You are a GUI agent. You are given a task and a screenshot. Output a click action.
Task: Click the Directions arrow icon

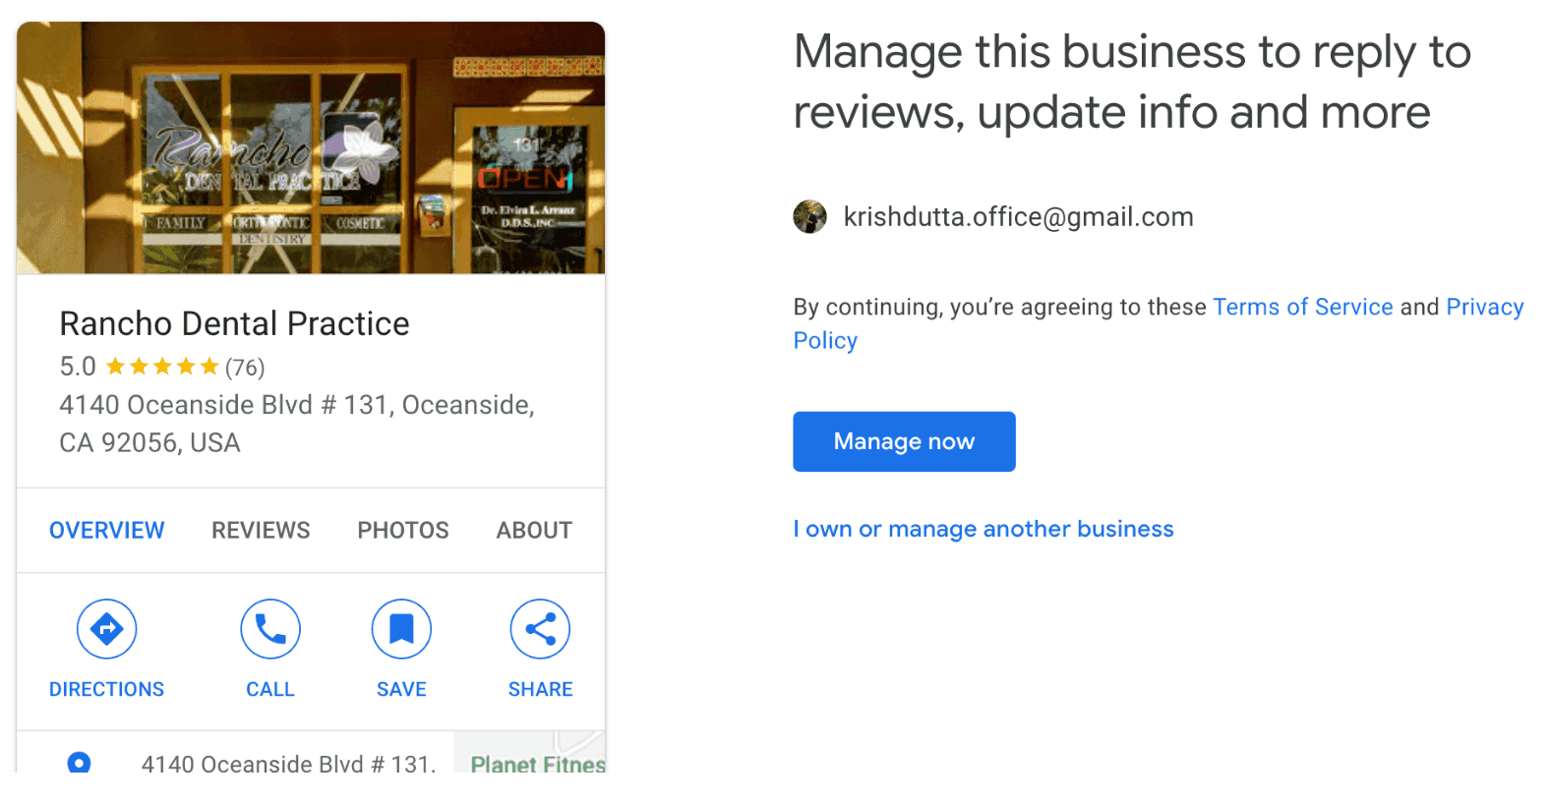tap(106, 629)
